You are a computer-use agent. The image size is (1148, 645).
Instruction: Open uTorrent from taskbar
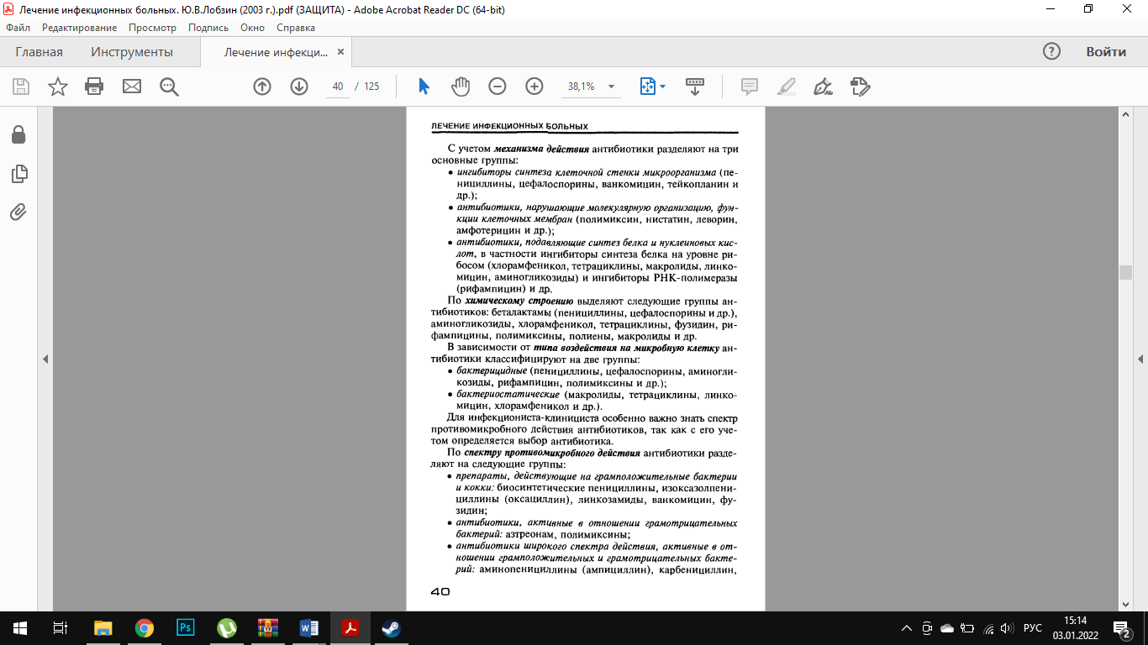click(x=226, y=628)
